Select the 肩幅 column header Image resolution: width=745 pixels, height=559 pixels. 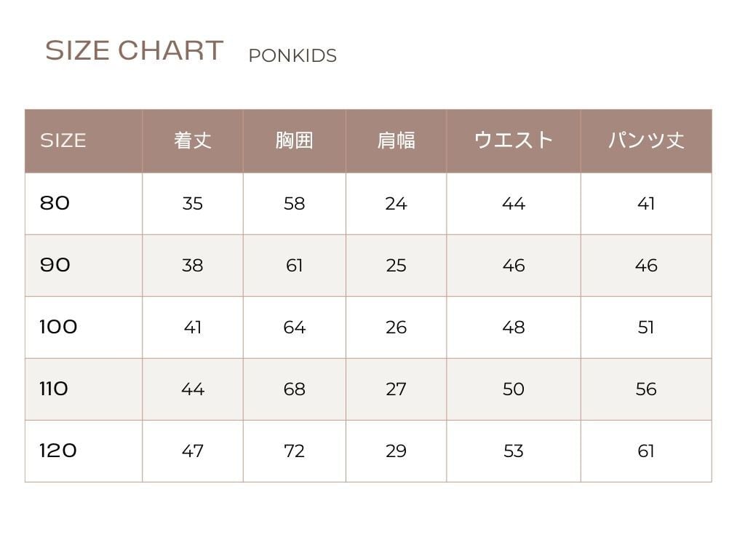coord(396,140)
